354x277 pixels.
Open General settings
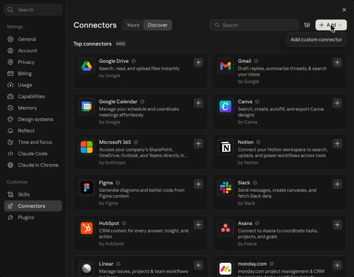[x=33, y=39]
